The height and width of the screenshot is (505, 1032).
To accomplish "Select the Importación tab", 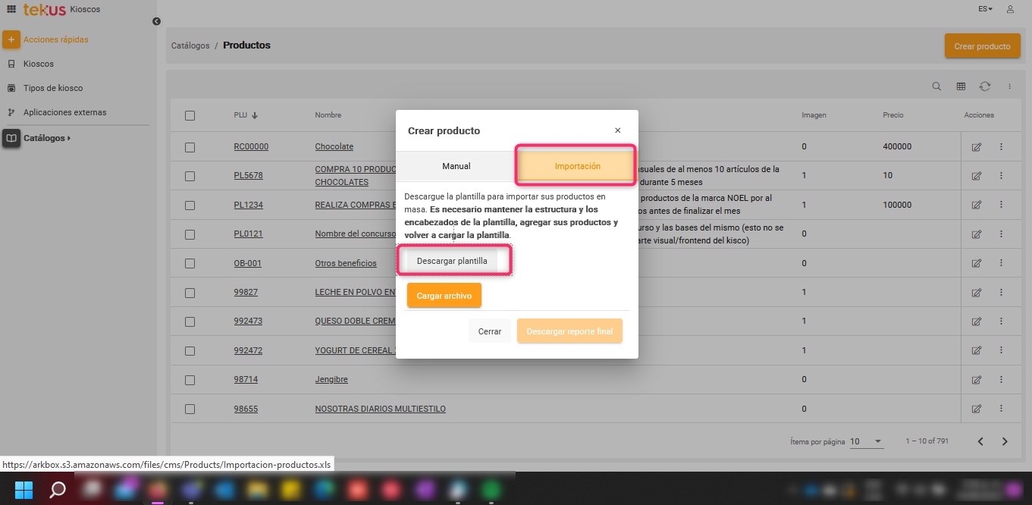I will point(577,166).
